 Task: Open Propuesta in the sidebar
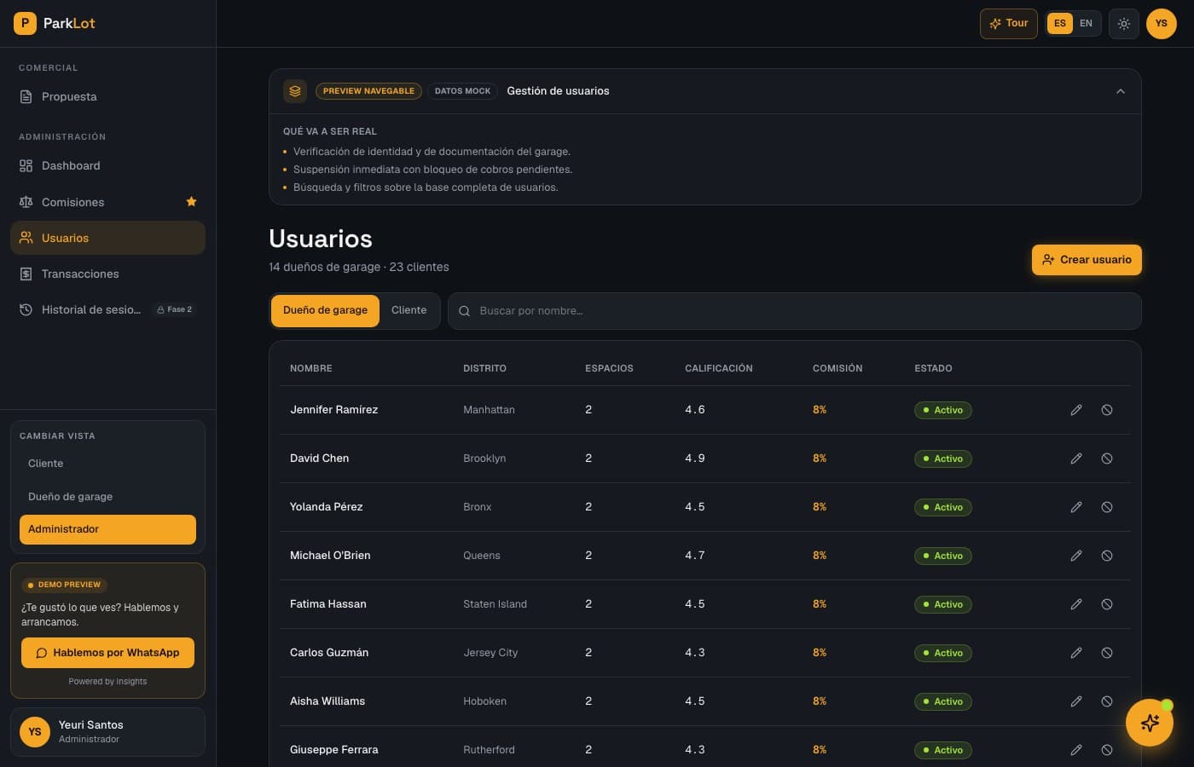coord(107,97)
